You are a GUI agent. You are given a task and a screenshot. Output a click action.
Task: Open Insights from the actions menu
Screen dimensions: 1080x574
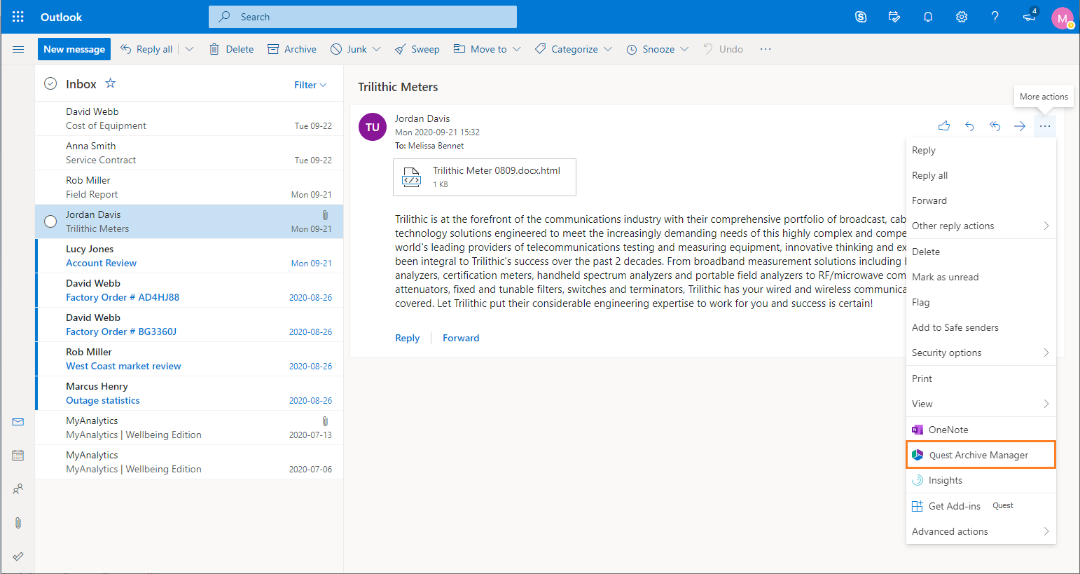click(981, 480)
